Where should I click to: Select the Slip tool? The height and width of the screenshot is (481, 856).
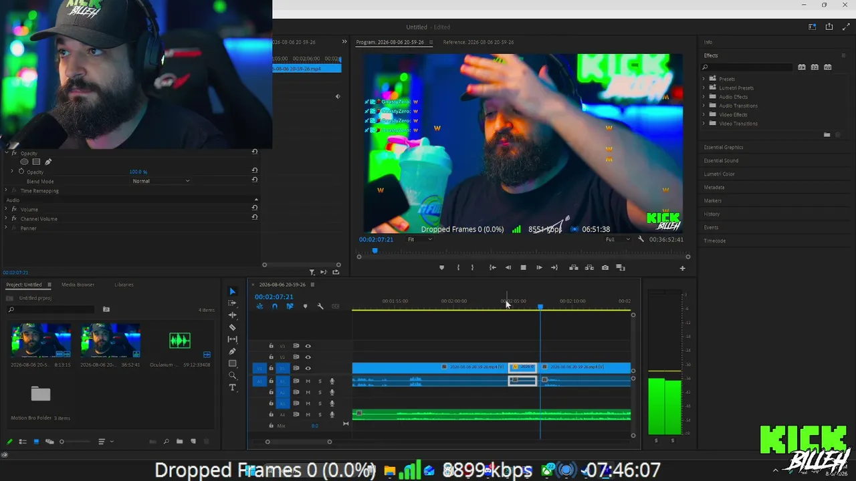pyautogui.click(x=232, y=339)
